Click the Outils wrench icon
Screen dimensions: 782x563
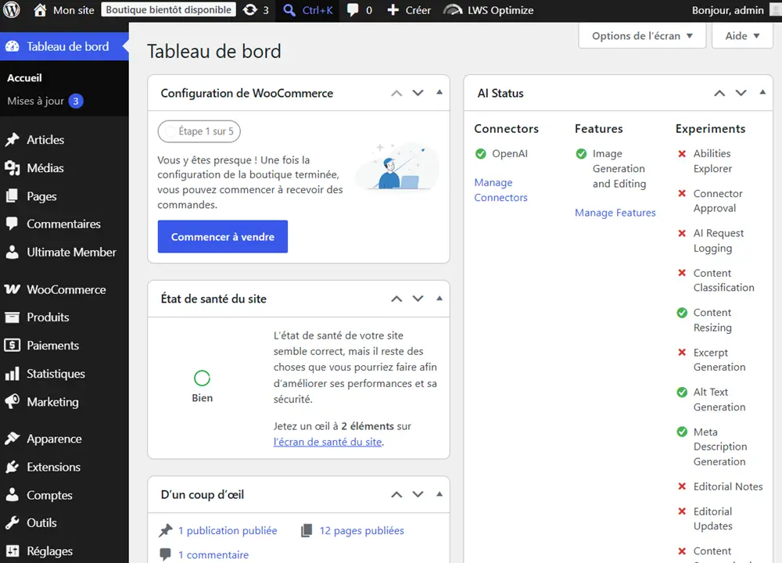[13, 522]
